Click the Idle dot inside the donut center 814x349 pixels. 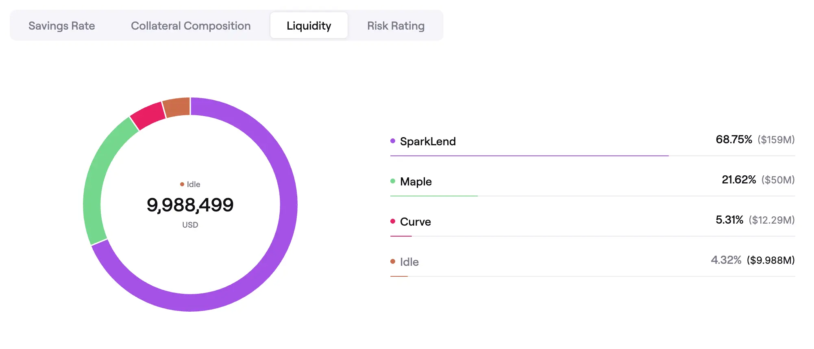(182, 184)
